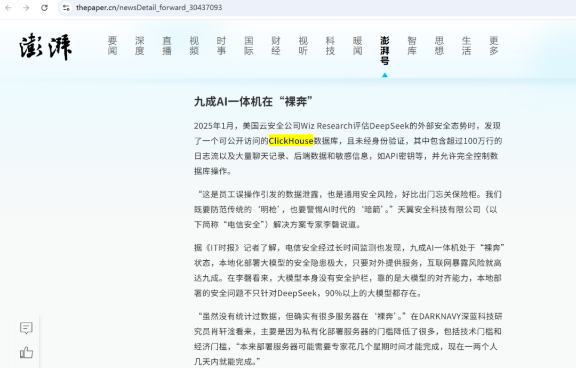Click the browser back arrow
The height and width of the screenshot is (368, 576).
tap(9, 7)
